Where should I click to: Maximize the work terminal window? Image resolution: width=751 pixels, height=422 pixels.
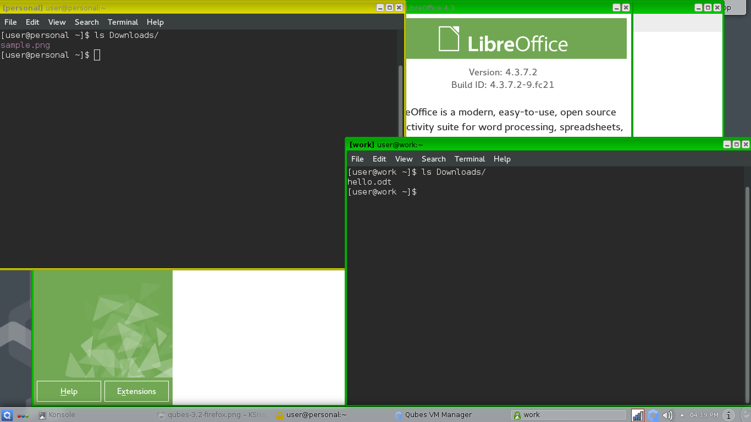click(x=736, y=144)
